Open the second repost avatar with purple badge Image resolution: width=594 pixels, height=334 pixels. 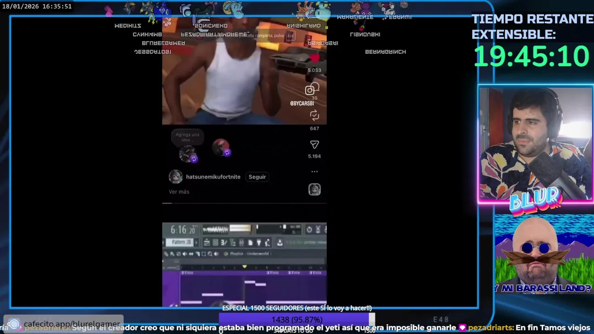pos(221,148)
